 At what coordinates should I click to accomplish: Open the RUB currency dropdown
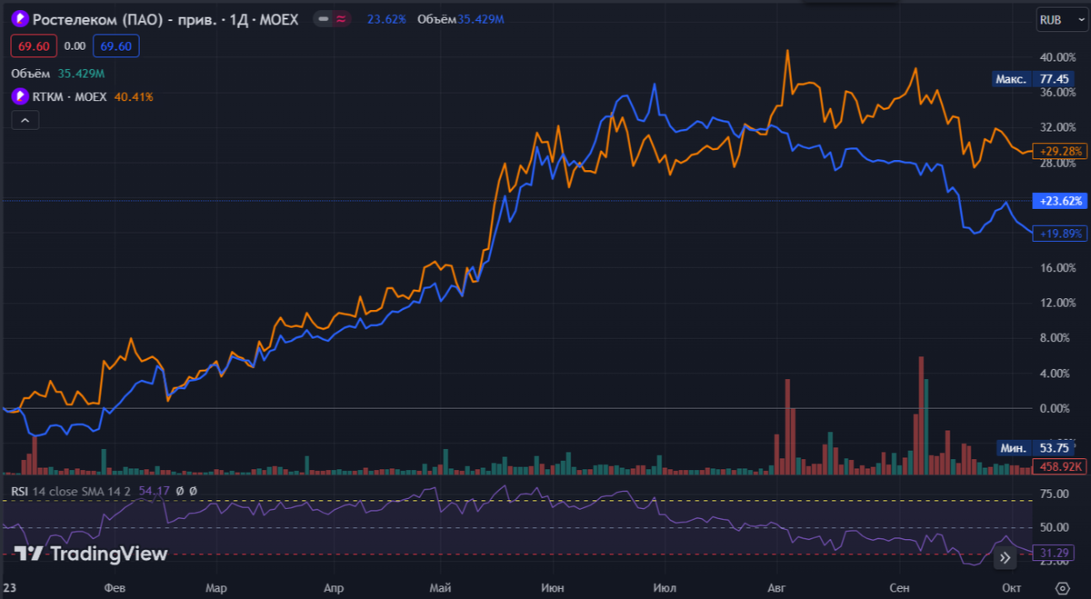click(1061, 20)
